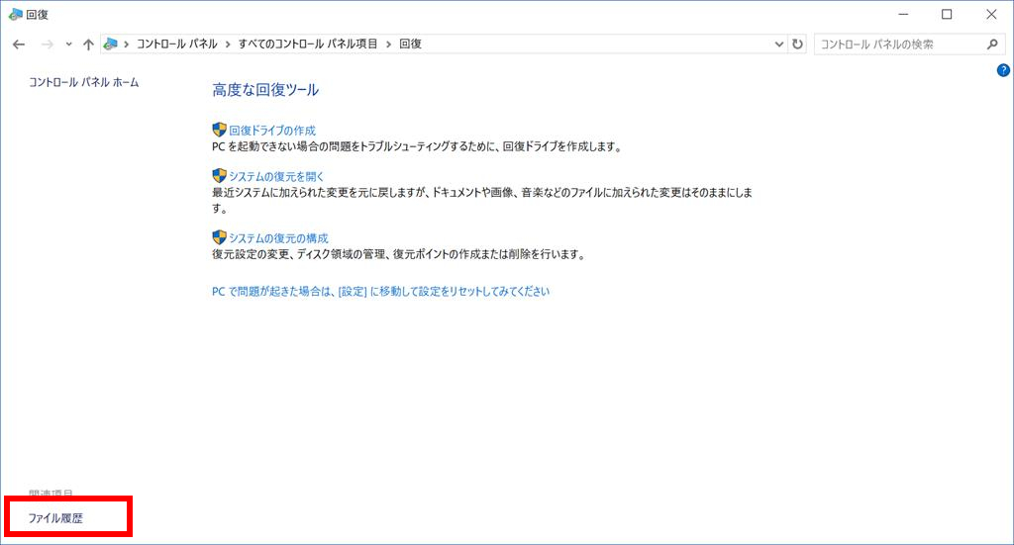Screen dimensions: 1014x545
Task: Open Help via the blue question mark
Action: click(1003, 70)
